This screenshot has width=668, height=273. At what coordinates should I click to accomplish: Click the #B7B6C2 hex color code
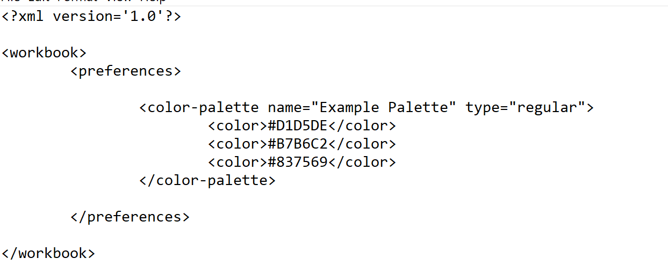click(x=298, y=144)
